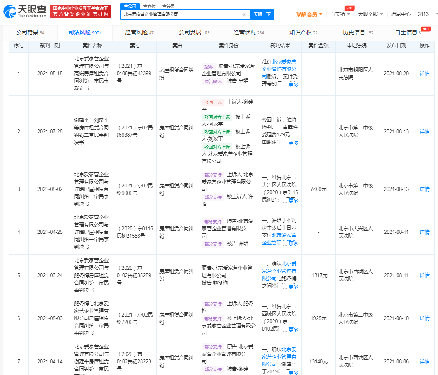Viewport: 438px width, 375px height.
Task: Click the 部分支持 tag beside 被上诉人-许晗
Action: (x=213, y=197)
